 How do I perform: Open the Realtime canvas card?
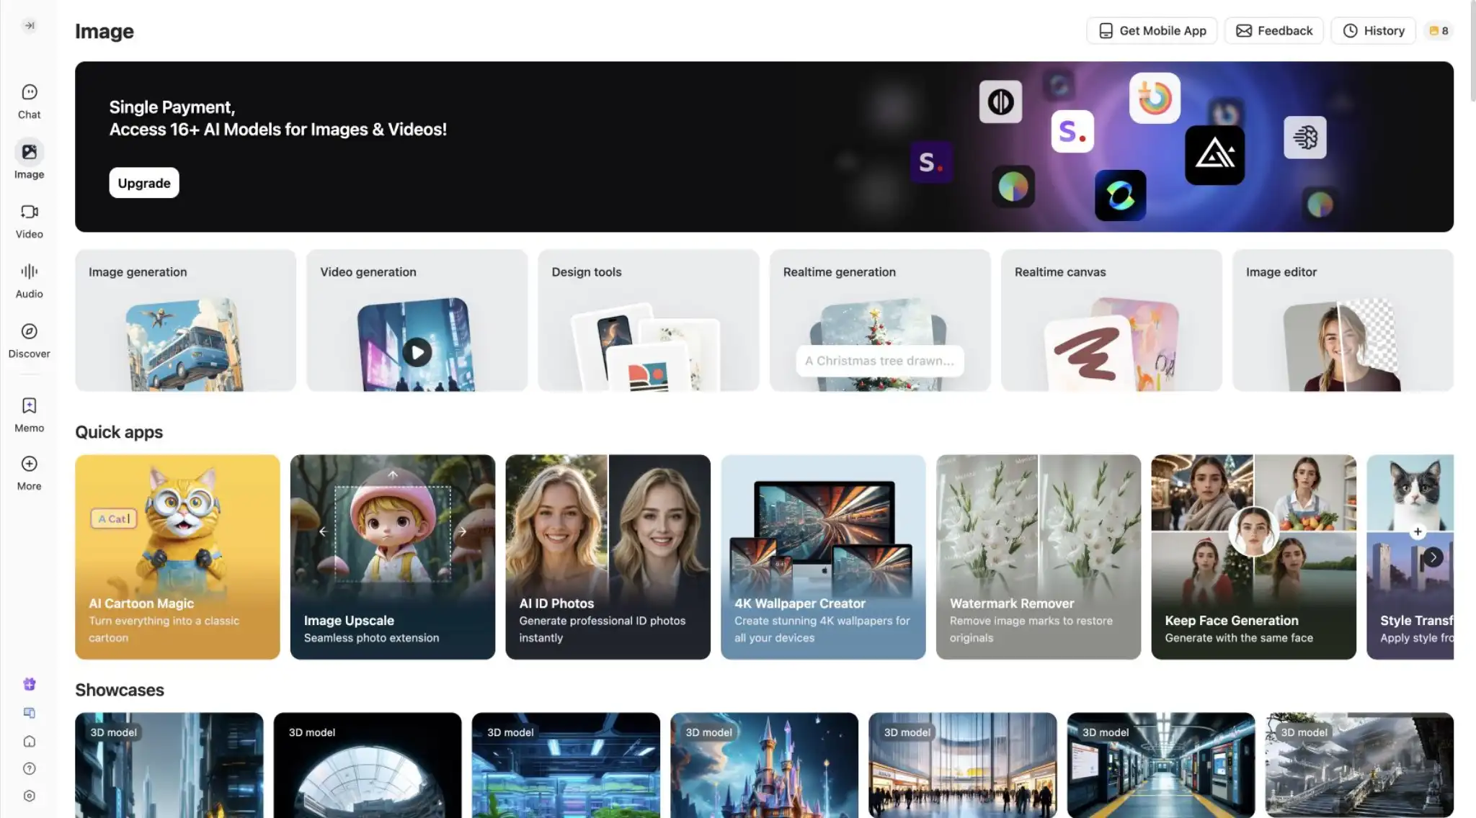tap(1111, 320)
